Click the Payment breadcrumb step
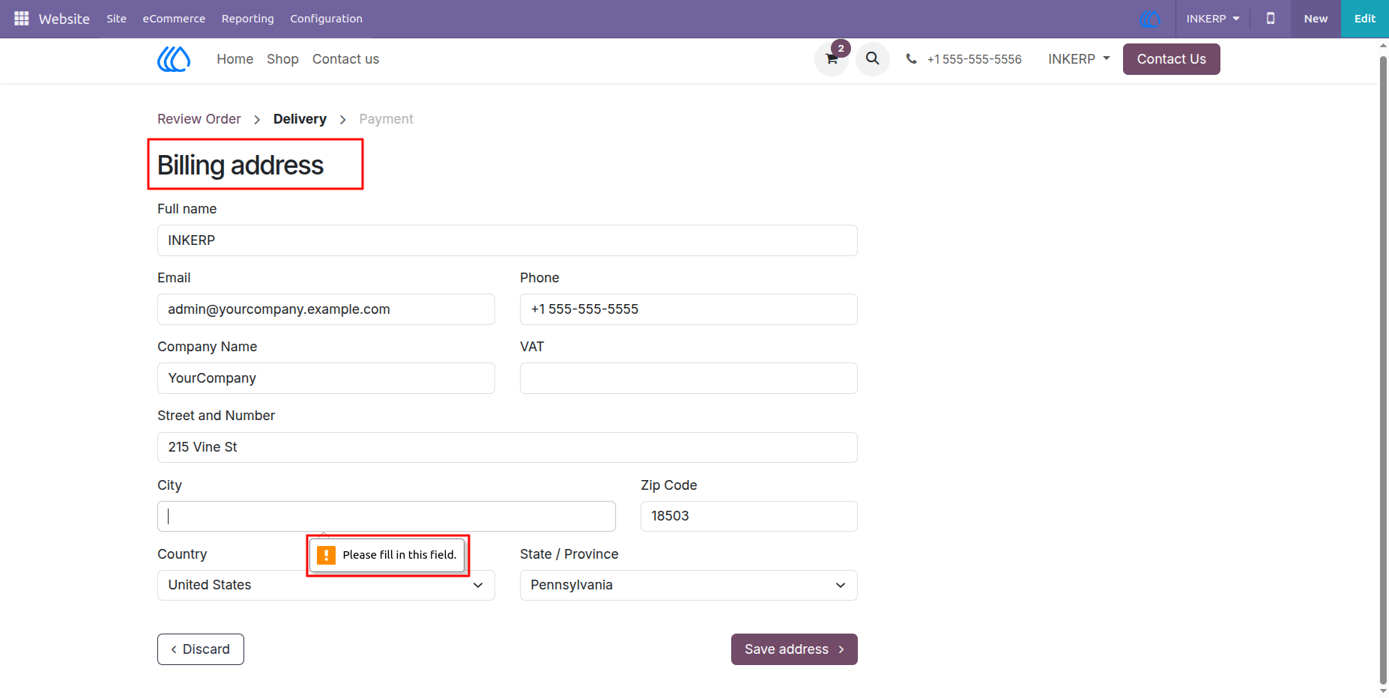 tap(386, 119)
